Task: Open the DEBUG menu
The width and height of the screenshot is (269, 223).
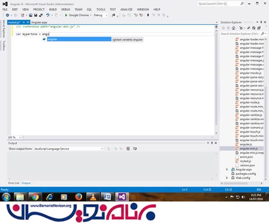Action: [66, 9]
